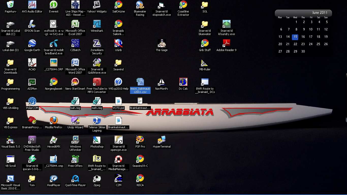Open the CZM shortcut
The width and height of the screenshot is (347, 195).
118,178
